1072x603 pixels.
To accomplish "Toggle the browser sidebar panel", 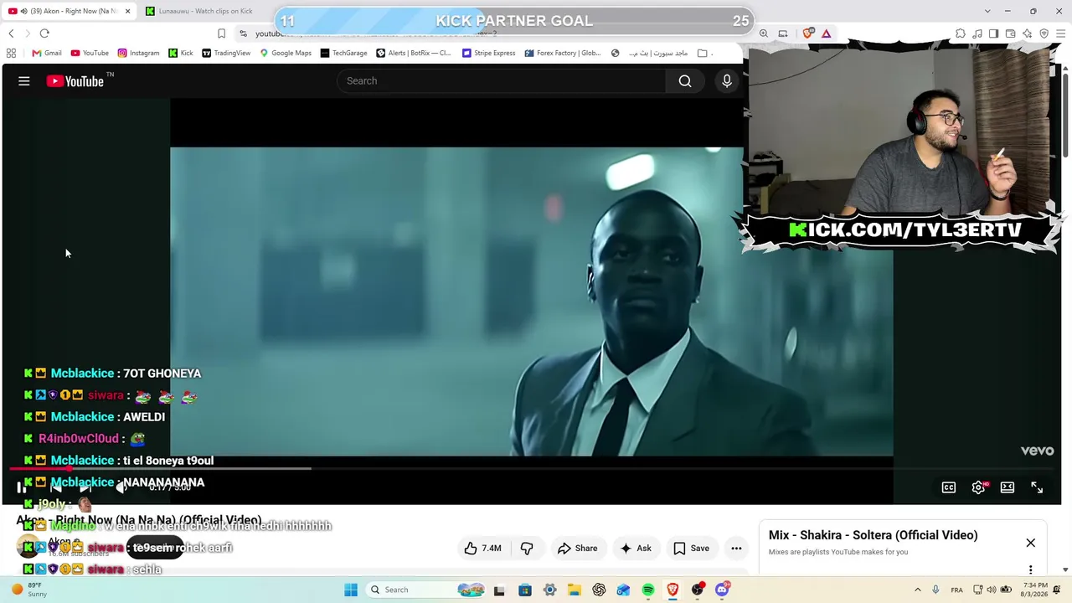I will pyautogui.click(x=994, y=33).
